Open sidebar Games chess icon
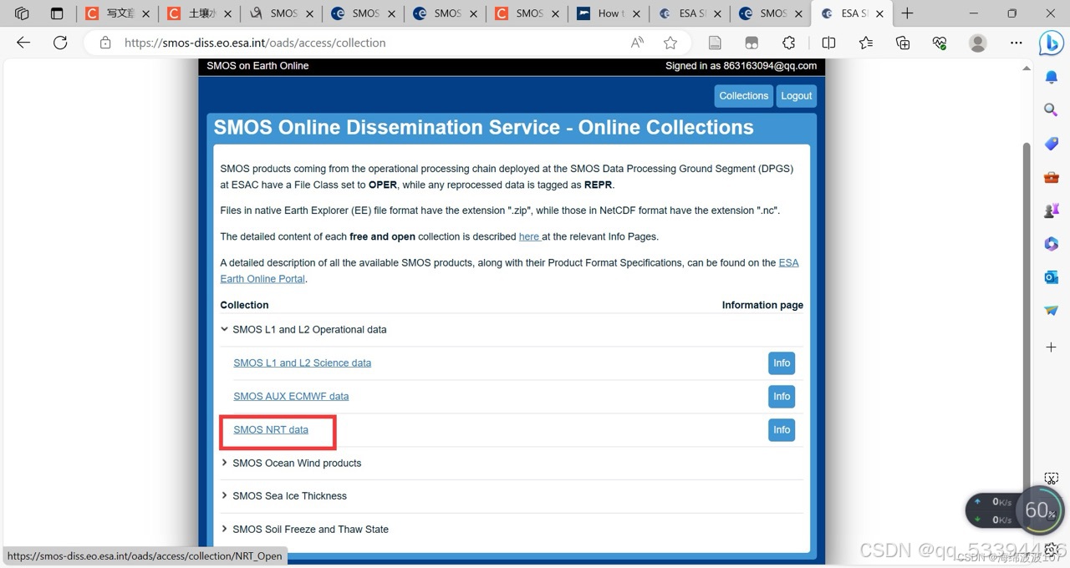This screenshot has width=1070, height=568. coord(1052,210)
